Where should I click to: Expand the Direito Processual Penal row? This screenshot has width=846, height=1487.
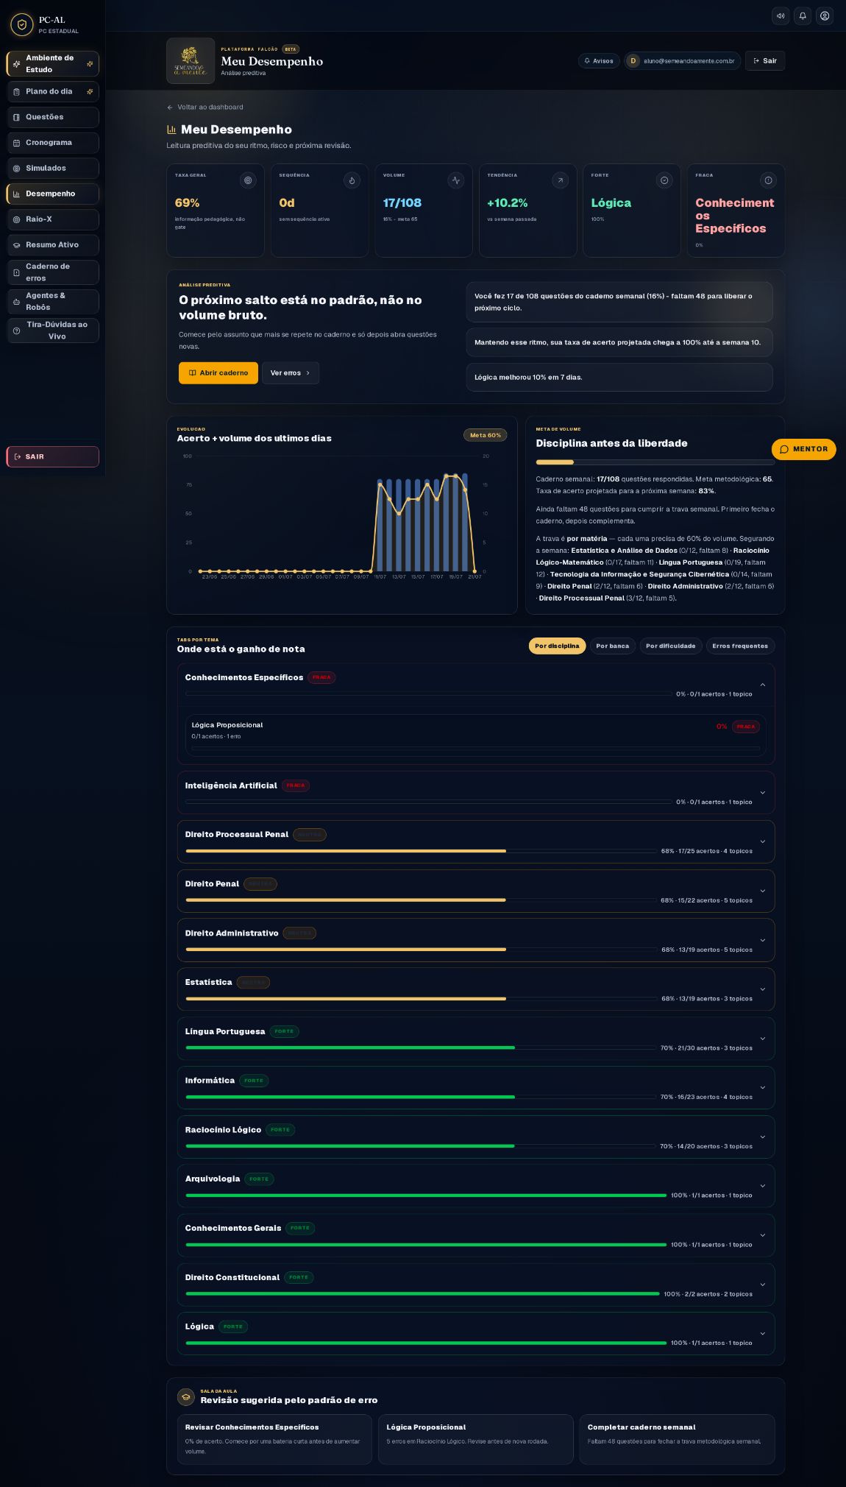point(475,841)
